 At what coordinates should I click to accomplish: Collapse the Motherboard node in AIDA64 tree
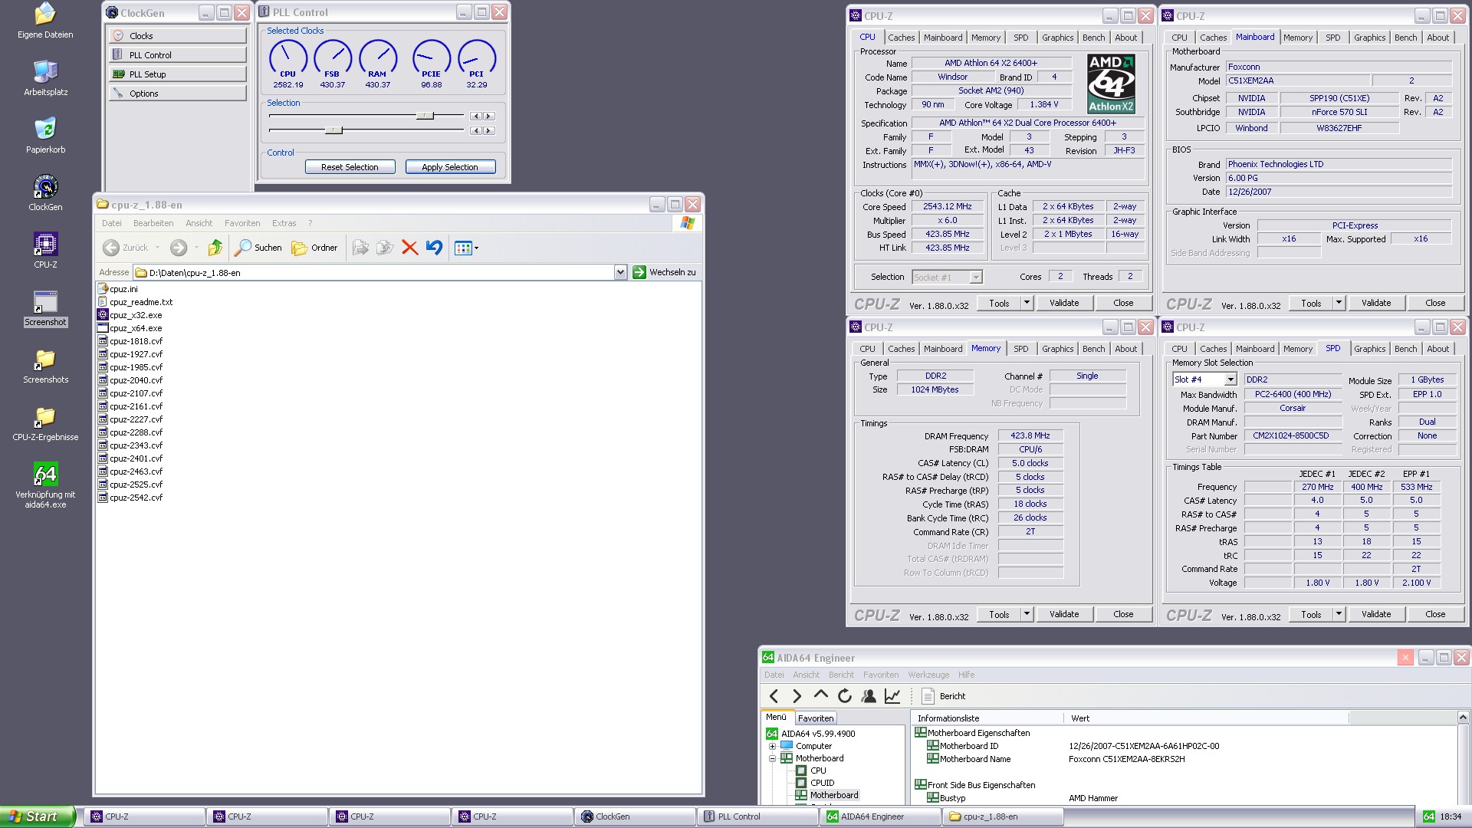(x=772, y=758)
